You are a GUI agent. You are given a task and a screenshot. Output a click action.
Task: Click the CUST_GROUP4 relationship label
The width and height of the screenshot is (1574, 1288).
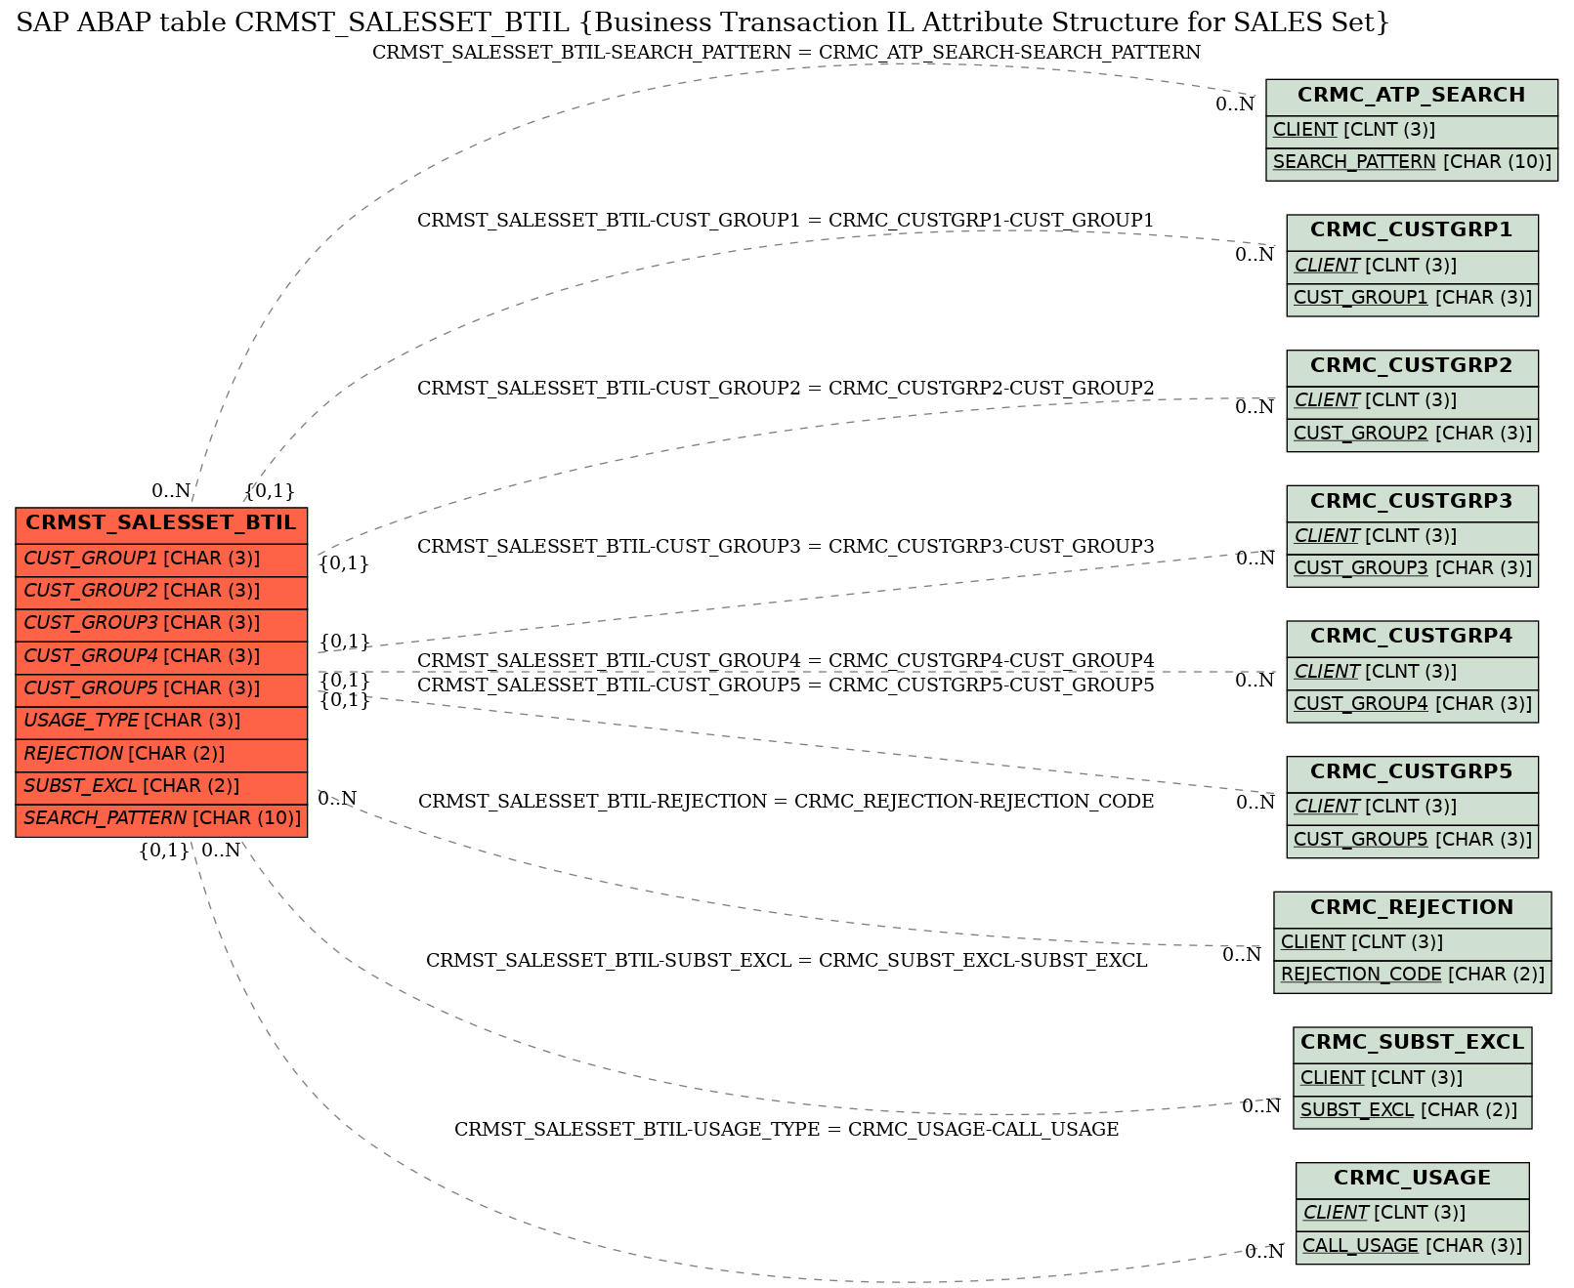[x=786, y=661]
